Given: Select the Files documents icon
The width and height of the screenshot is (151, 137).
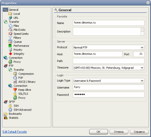Looking at the screenshot, I should pyautogui.click(x=10, y=26).
